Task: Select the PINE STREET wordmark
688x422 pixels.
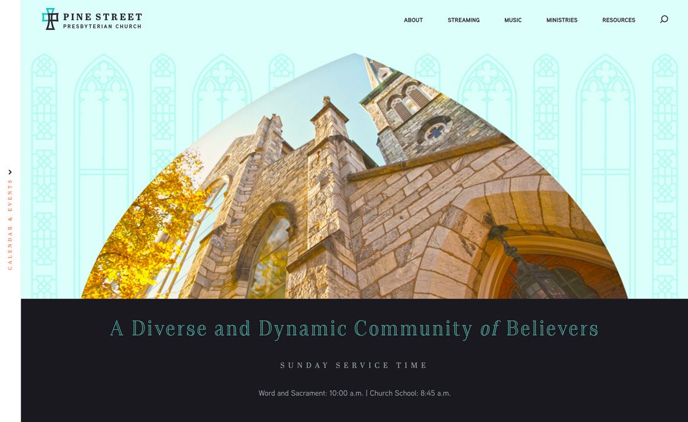Action: pos(102,16)
